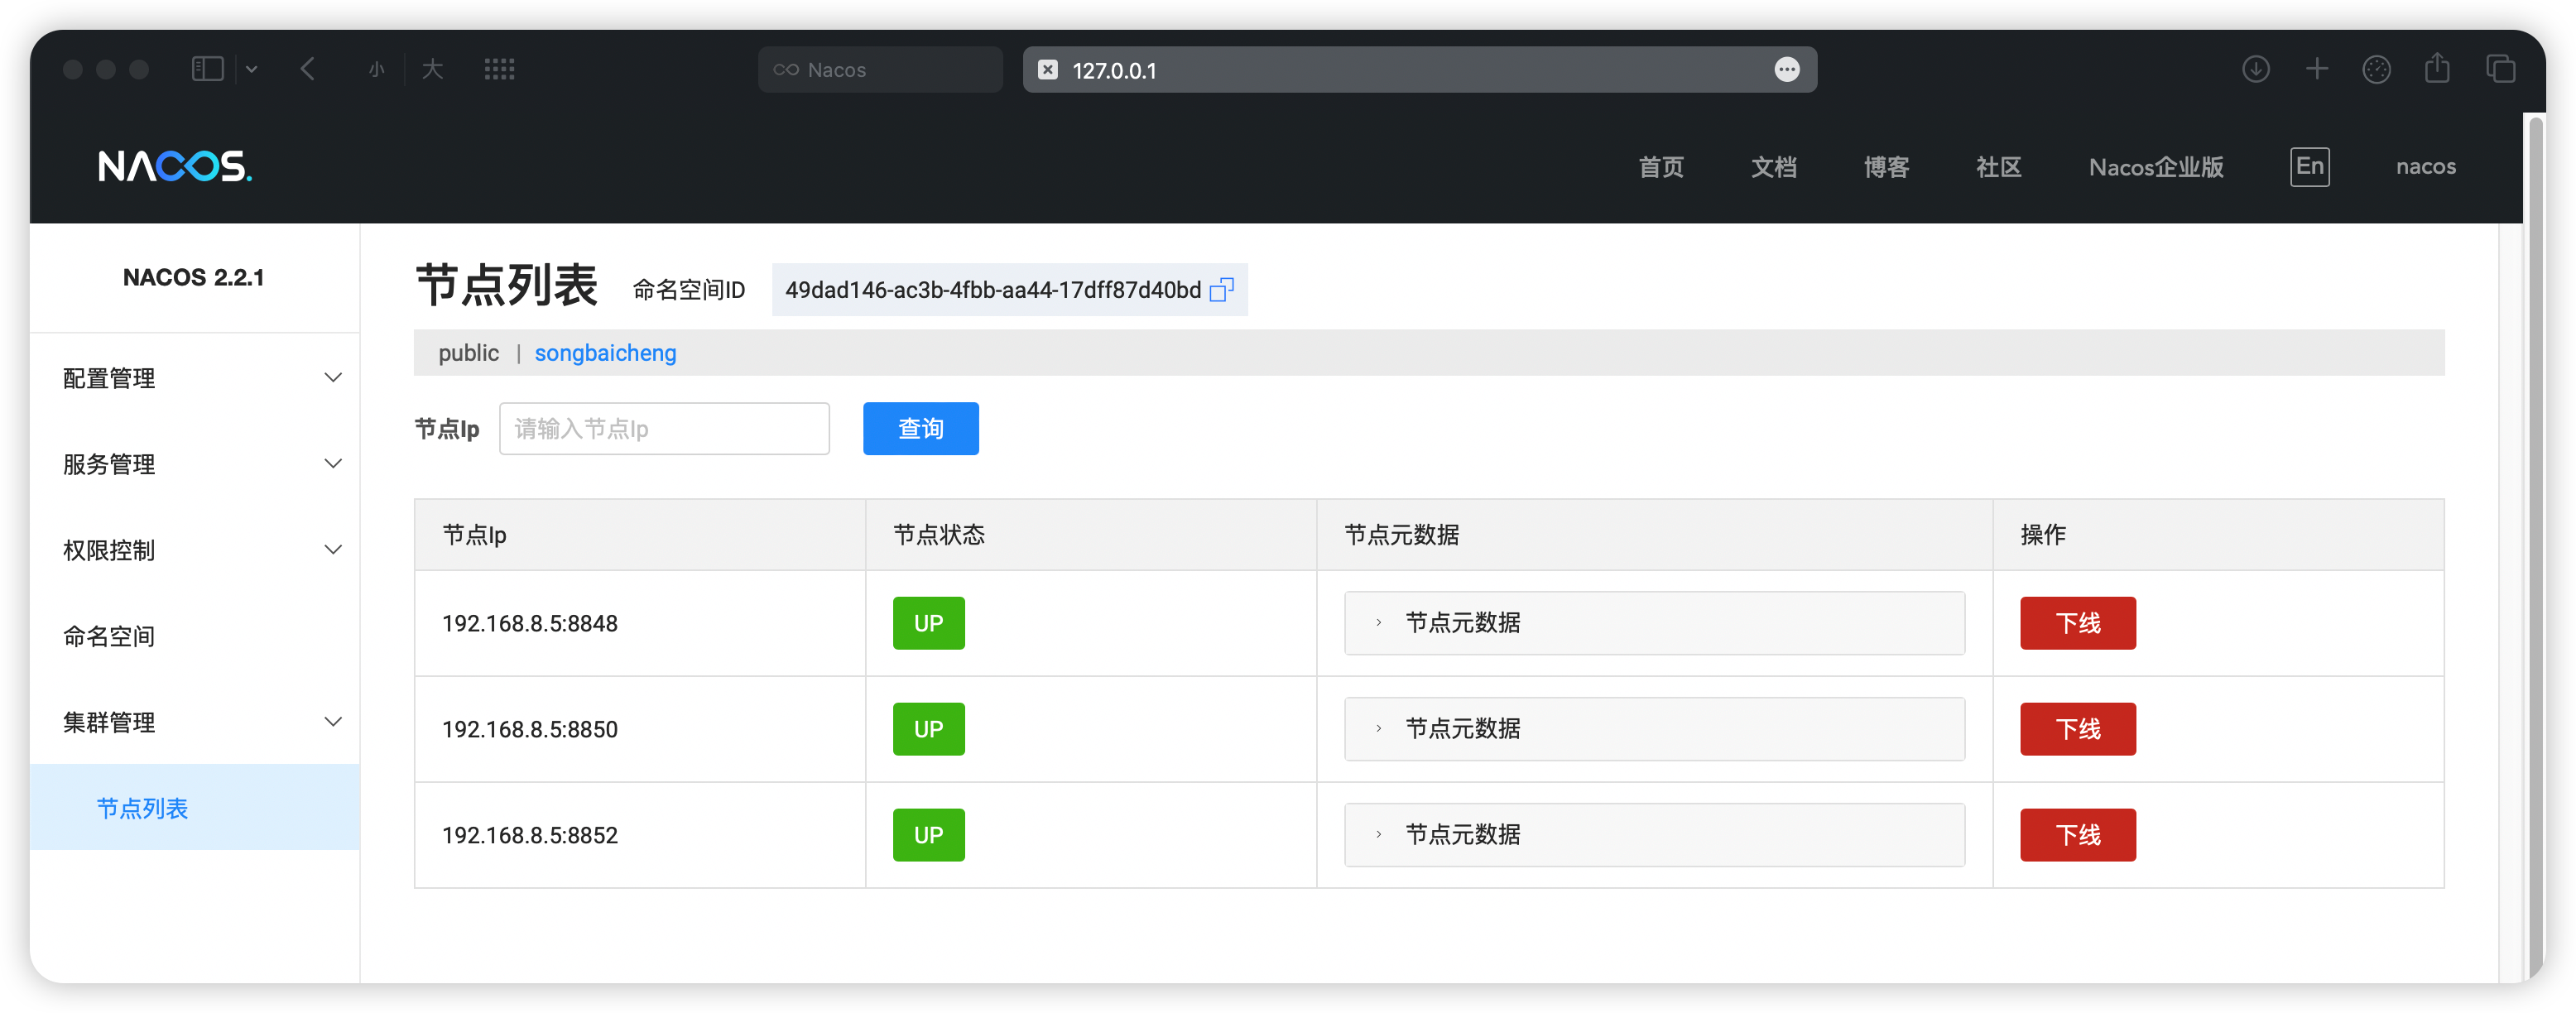This screenshot has width=2576, height=1013.
Task: Click the NACOS logo
Action: click(x=175, y=166)
